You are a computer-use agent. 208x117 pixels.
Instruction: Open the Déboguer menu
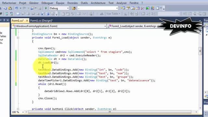(x=47, y=3)
